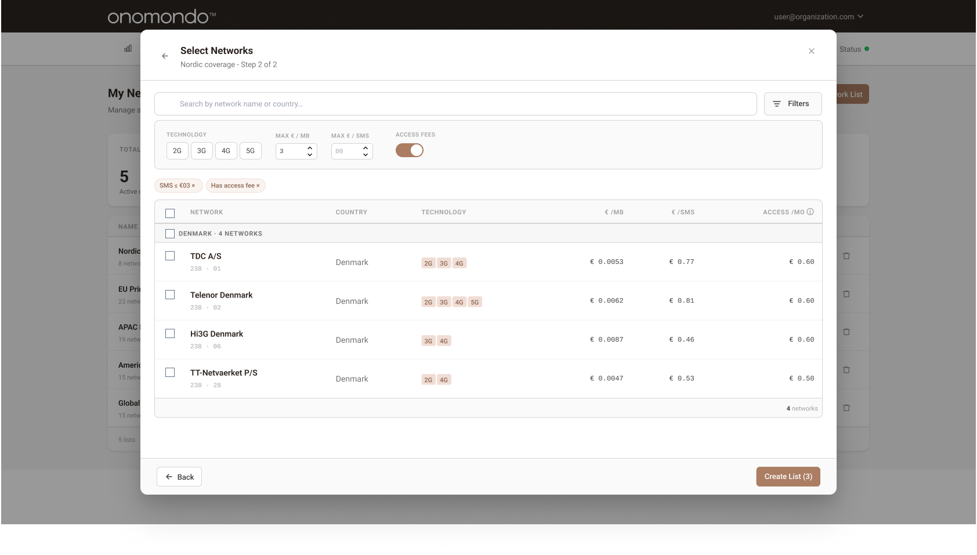977x555 pixels.
Task: Disable the Access Fees toggle
Action: (410, 150)
